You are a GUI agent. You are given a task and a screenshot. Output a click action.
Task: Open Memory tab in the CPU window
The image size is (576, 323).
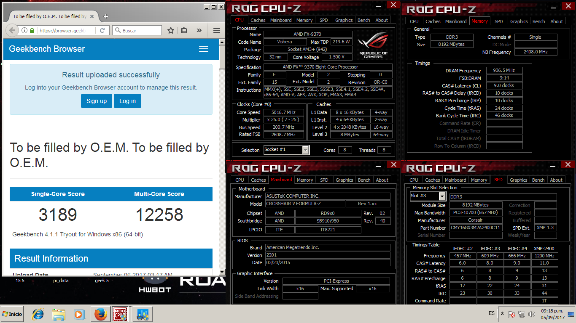pyautogui.click(x=304, y=20)
